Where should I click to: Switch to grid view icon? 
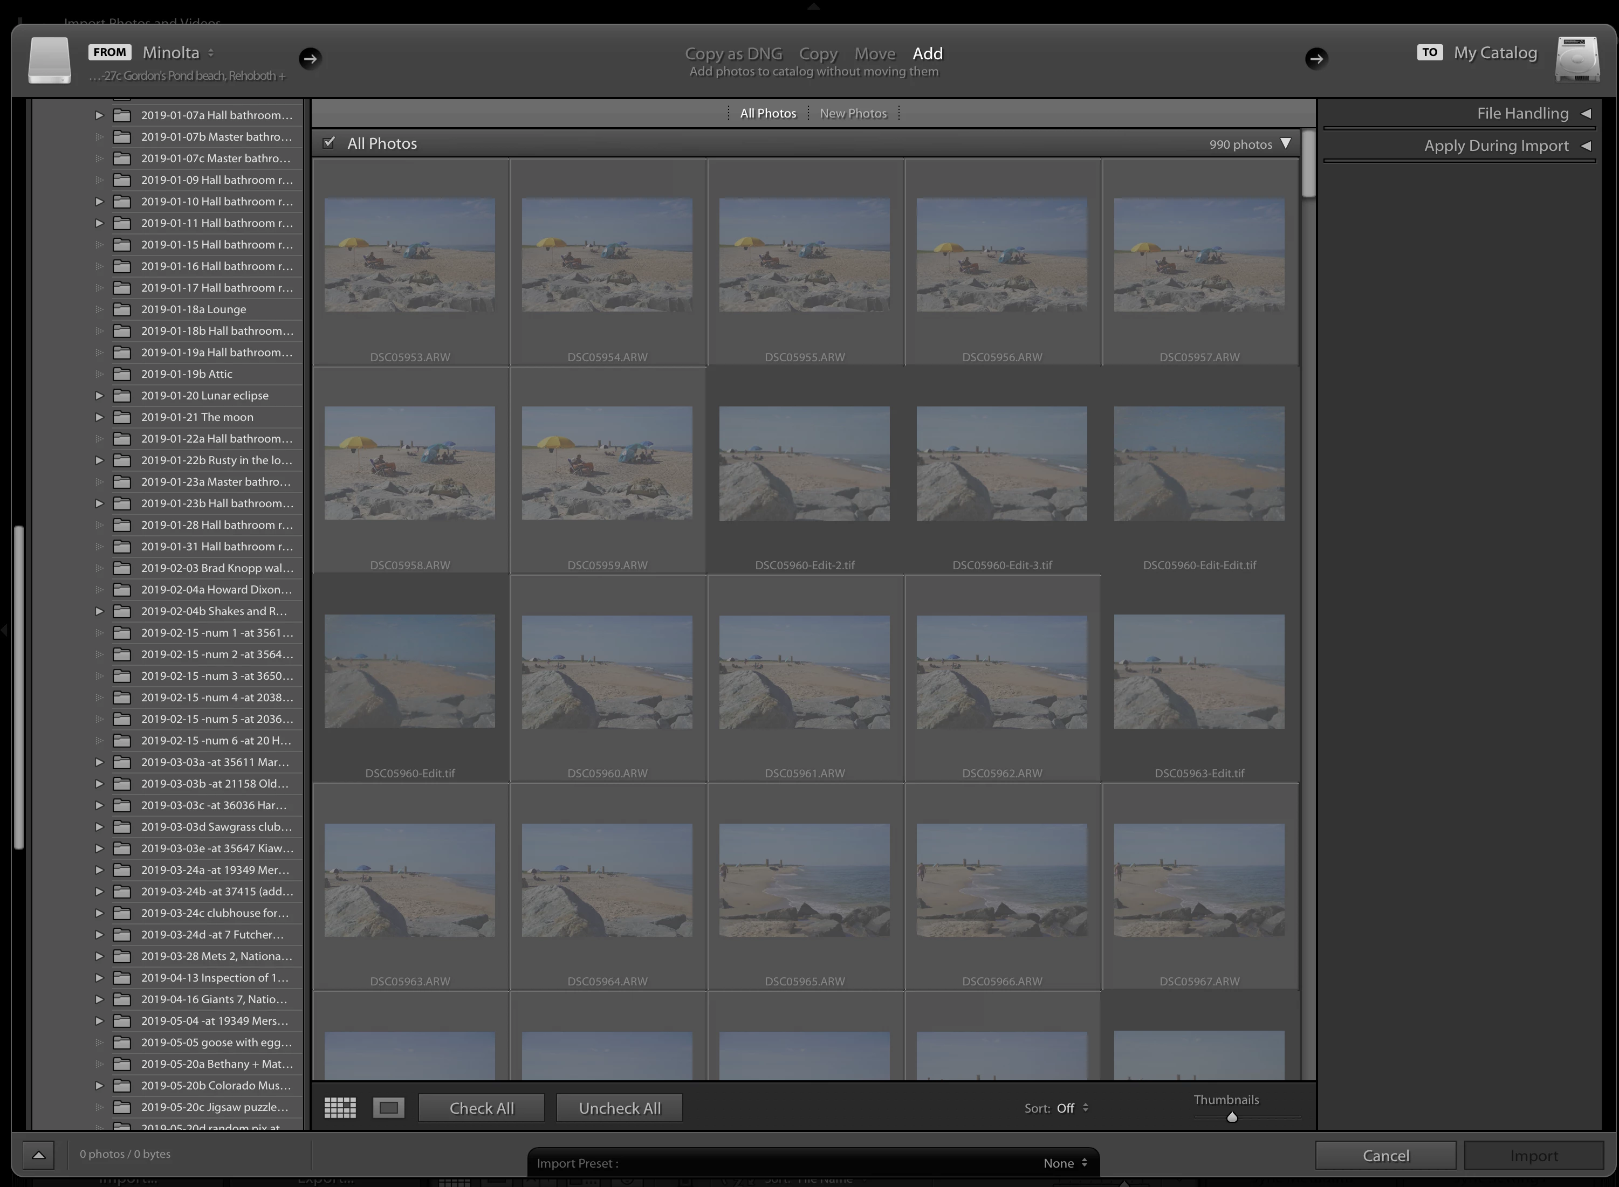coord(340,1107)
